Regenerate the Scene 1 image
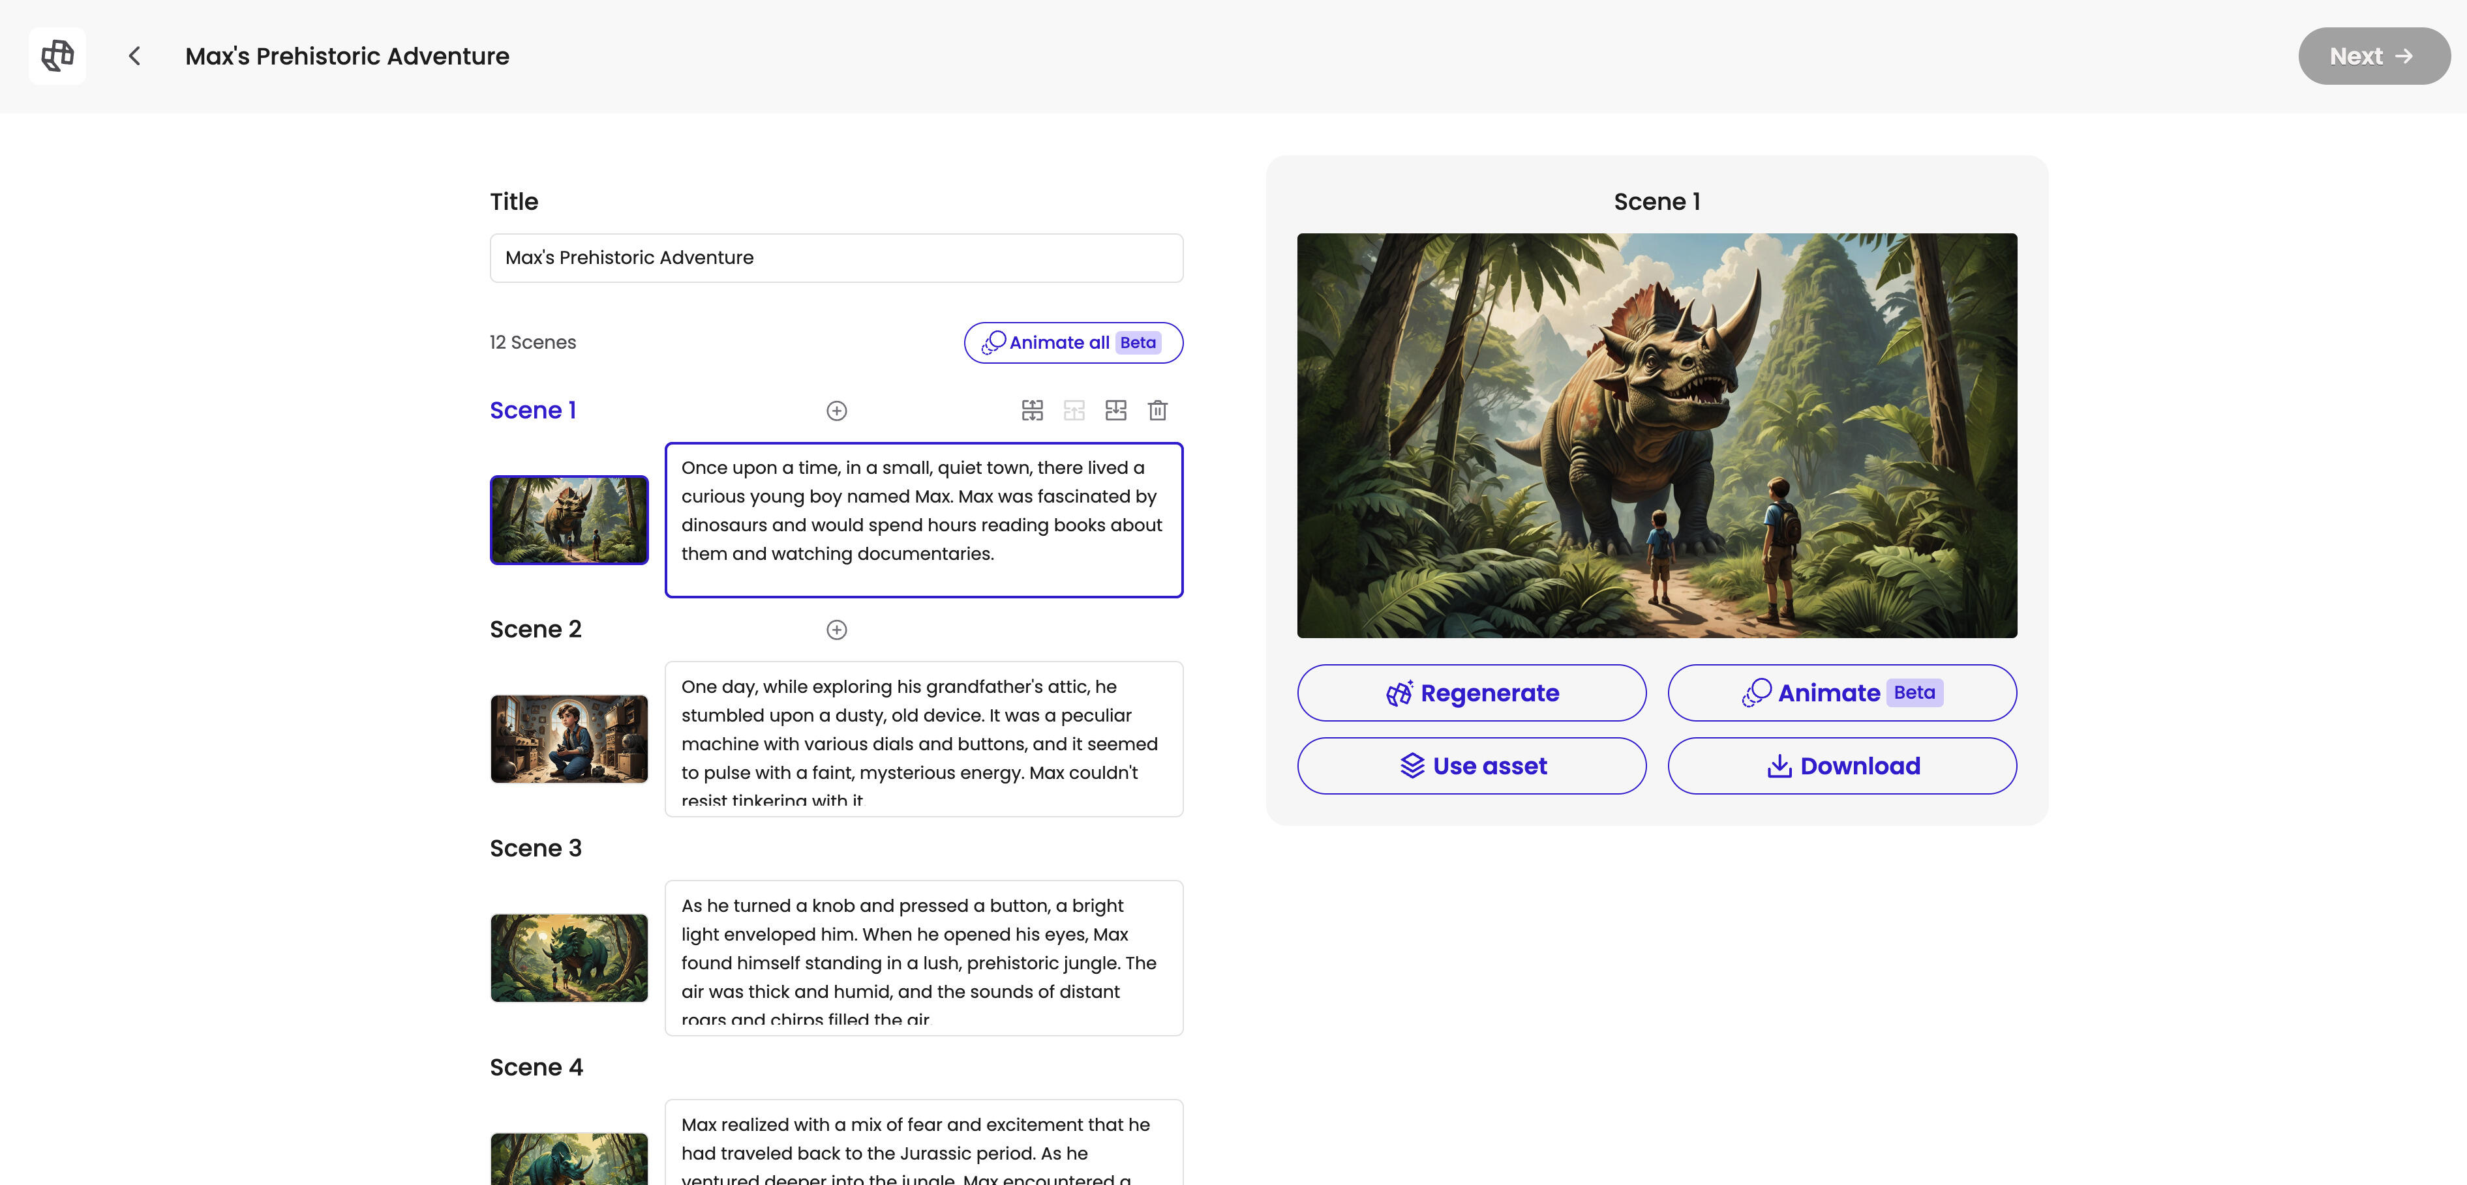The height and width of the screenshot is (1185, 2467). point(1471,693)
